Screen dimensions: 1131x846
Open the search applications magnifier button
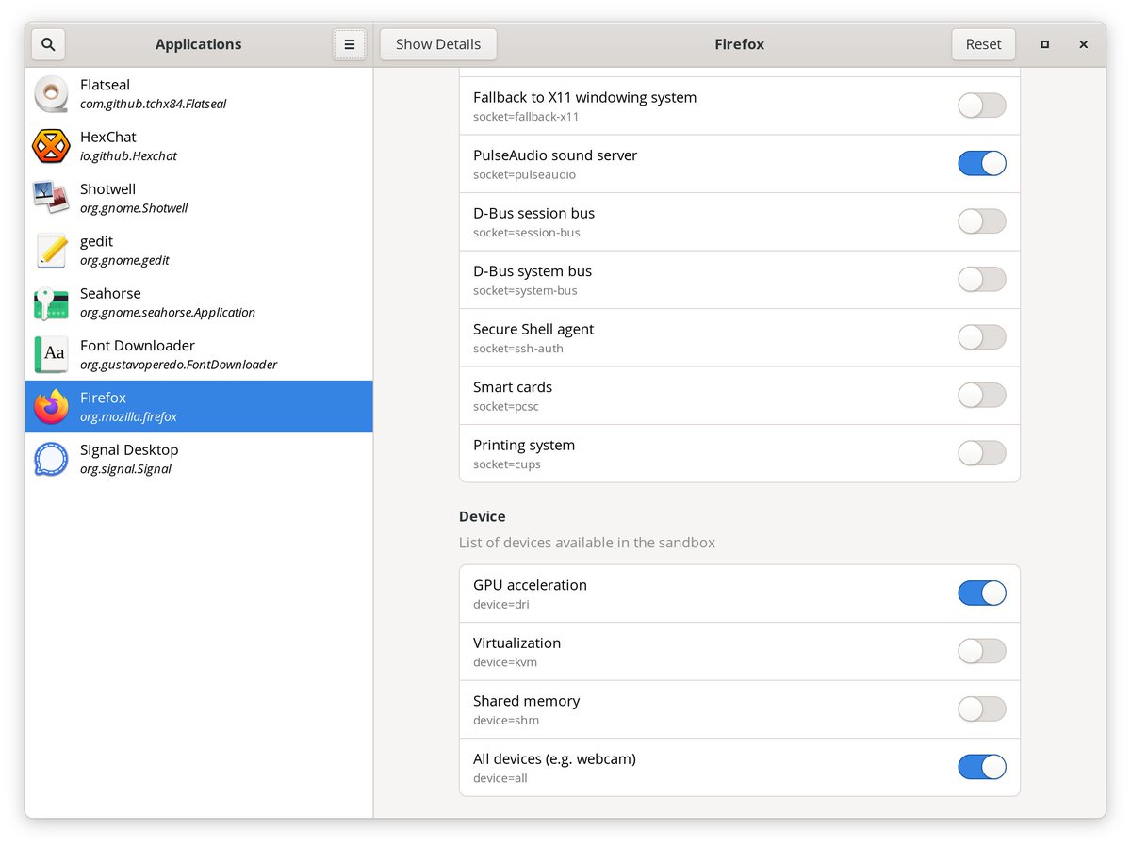pos(48,44)
